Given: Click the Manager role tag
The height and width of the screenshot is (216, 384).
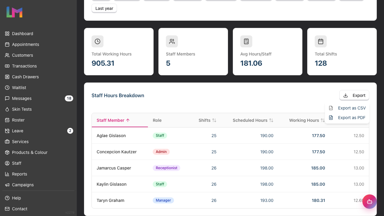Looking at the screenshot, I should click(x=163, y=200).
